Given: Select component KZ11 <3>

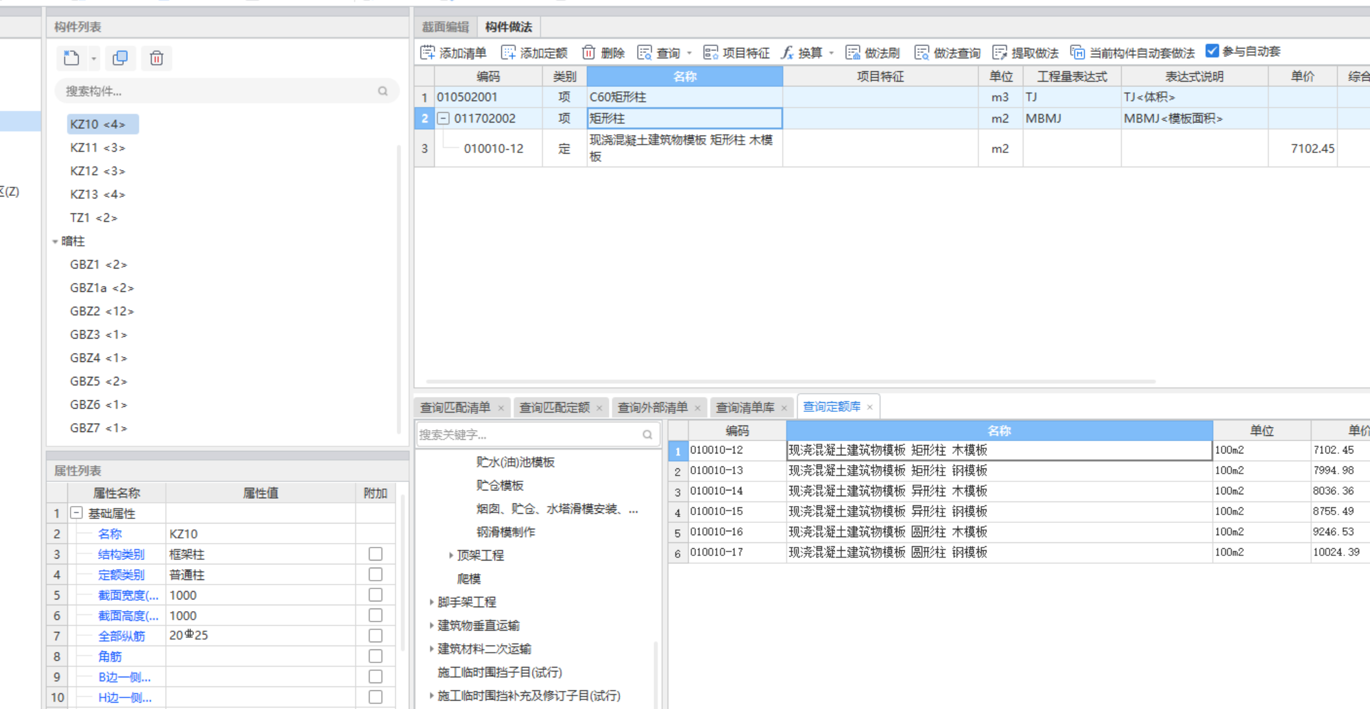Looking at the screenshot, I should (97, 148).
